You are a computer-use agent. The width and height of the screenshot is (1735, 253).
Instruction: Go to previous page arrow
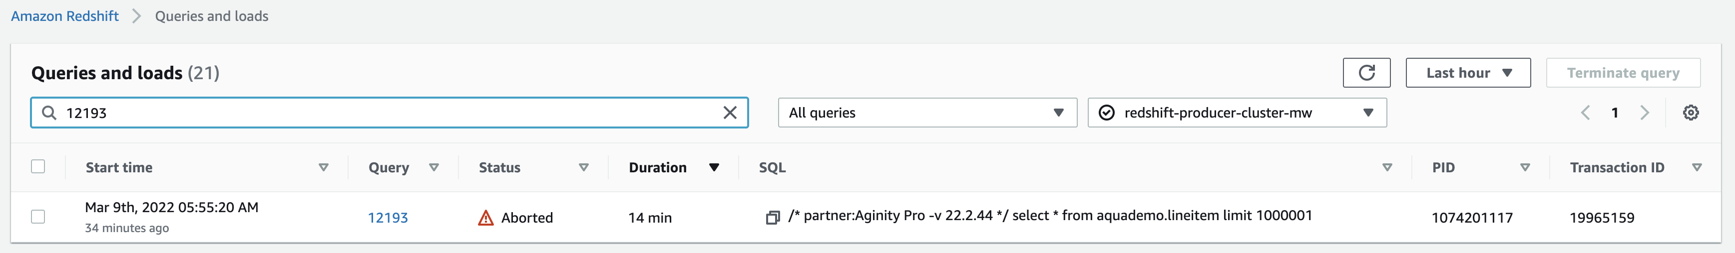1585,113
